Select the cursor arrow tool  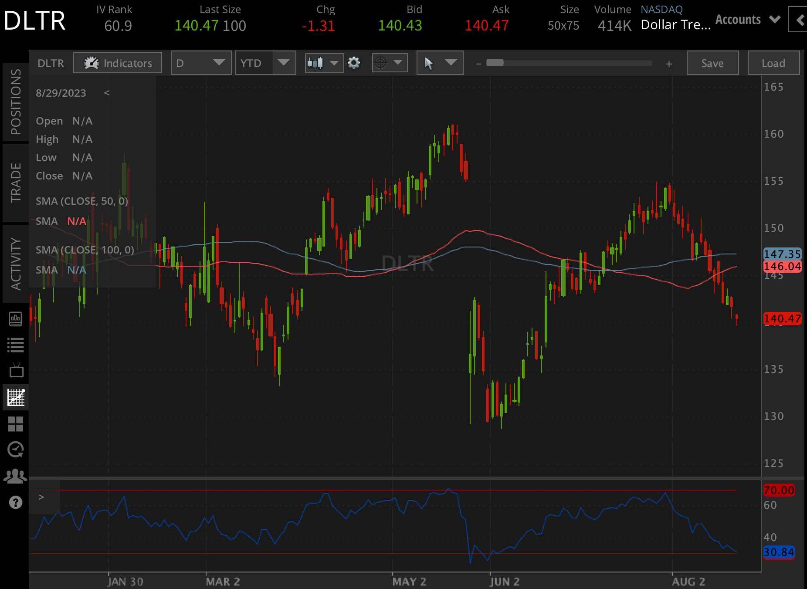(430, 63)
